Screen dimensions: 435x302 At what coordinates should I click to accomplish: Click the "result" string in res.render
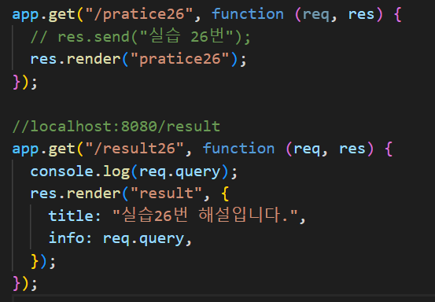click(167, 193)
